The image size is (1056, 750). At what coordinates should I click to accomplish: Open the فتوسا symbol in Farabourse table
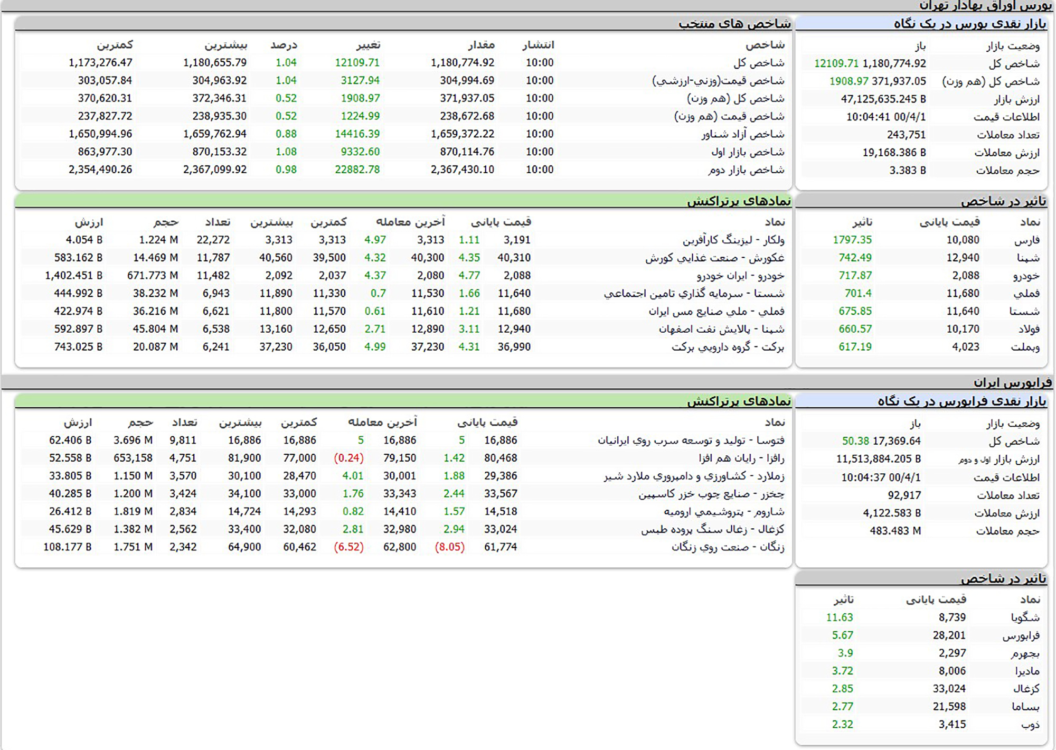pos(691,440)
